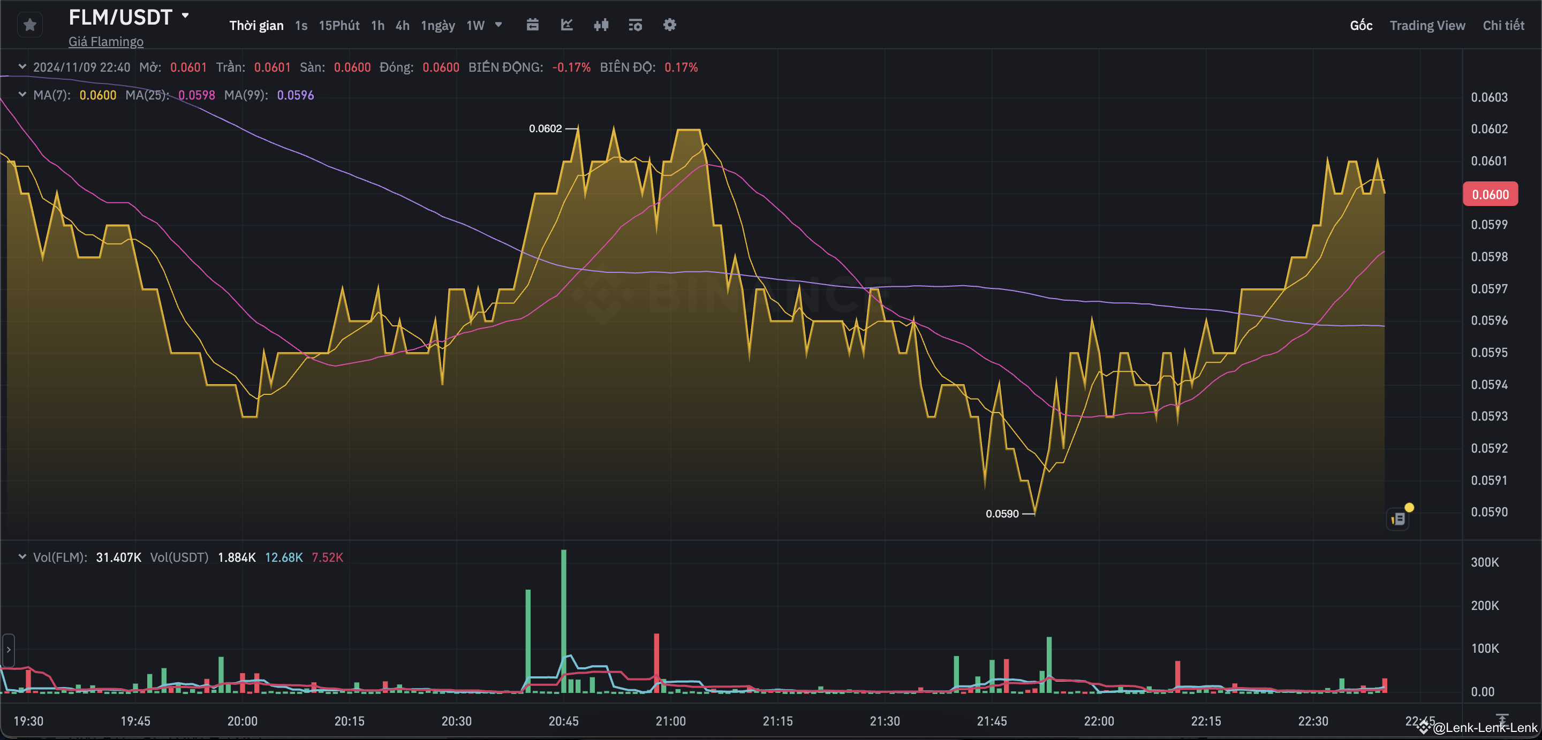
Task: Collapse the OHLC price info row chevron
Action: 22,66
